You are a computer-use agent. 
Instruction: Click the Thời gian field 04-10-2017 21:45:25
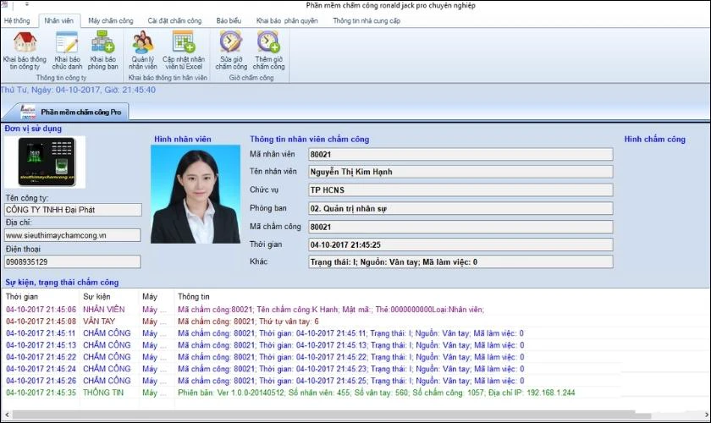[460, 244]
